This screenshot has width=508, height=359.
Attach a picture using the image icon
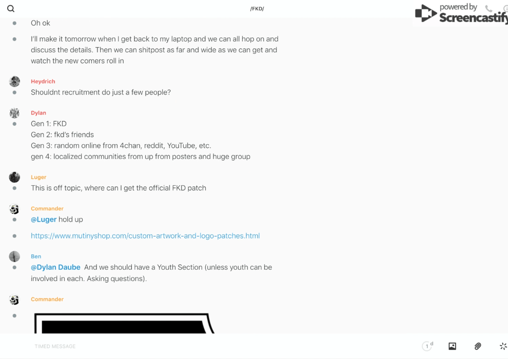[x=452, y=346]
